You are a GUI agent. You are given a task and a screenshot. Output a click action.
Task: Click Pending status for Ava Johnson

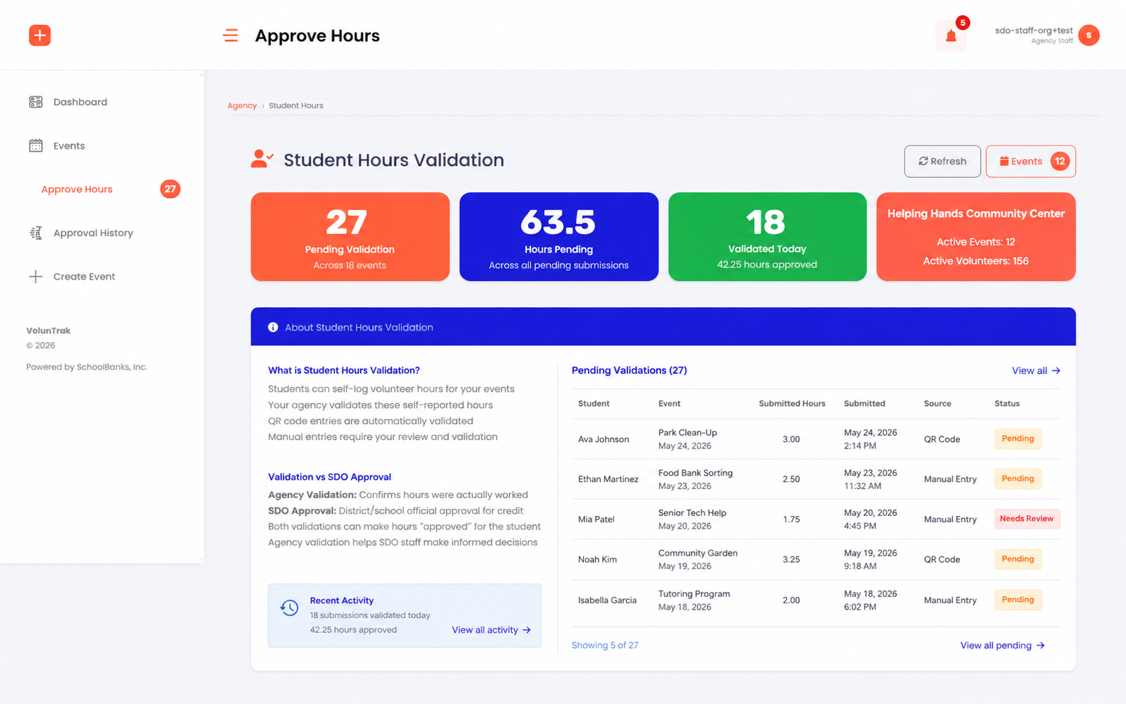pyautogui.click(x=1017, y=439)
